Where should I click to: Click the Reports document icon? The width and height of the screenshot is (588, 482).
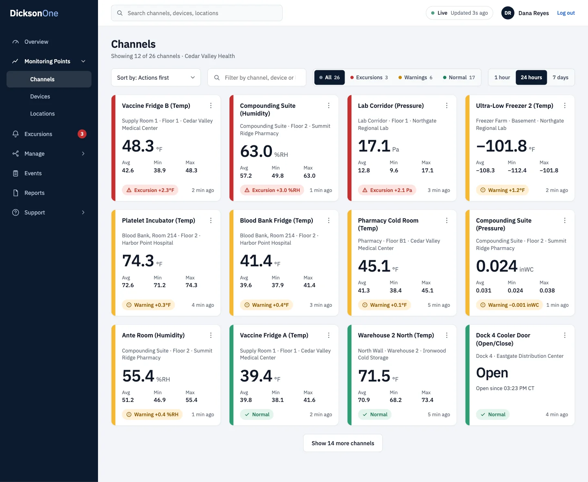[16, 193]
